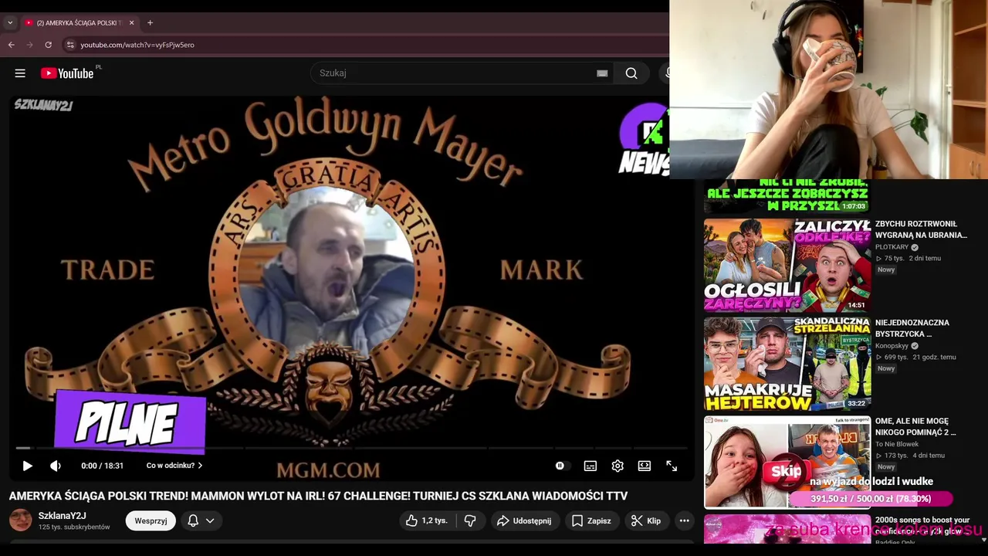
Task: Open the SzklanaY2J channel name link
Action: (63, 516)
